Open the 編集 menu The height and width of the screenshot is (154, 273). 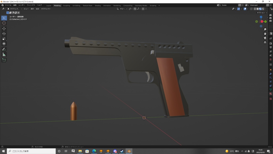pyautogui.click(x=15, y=5)
